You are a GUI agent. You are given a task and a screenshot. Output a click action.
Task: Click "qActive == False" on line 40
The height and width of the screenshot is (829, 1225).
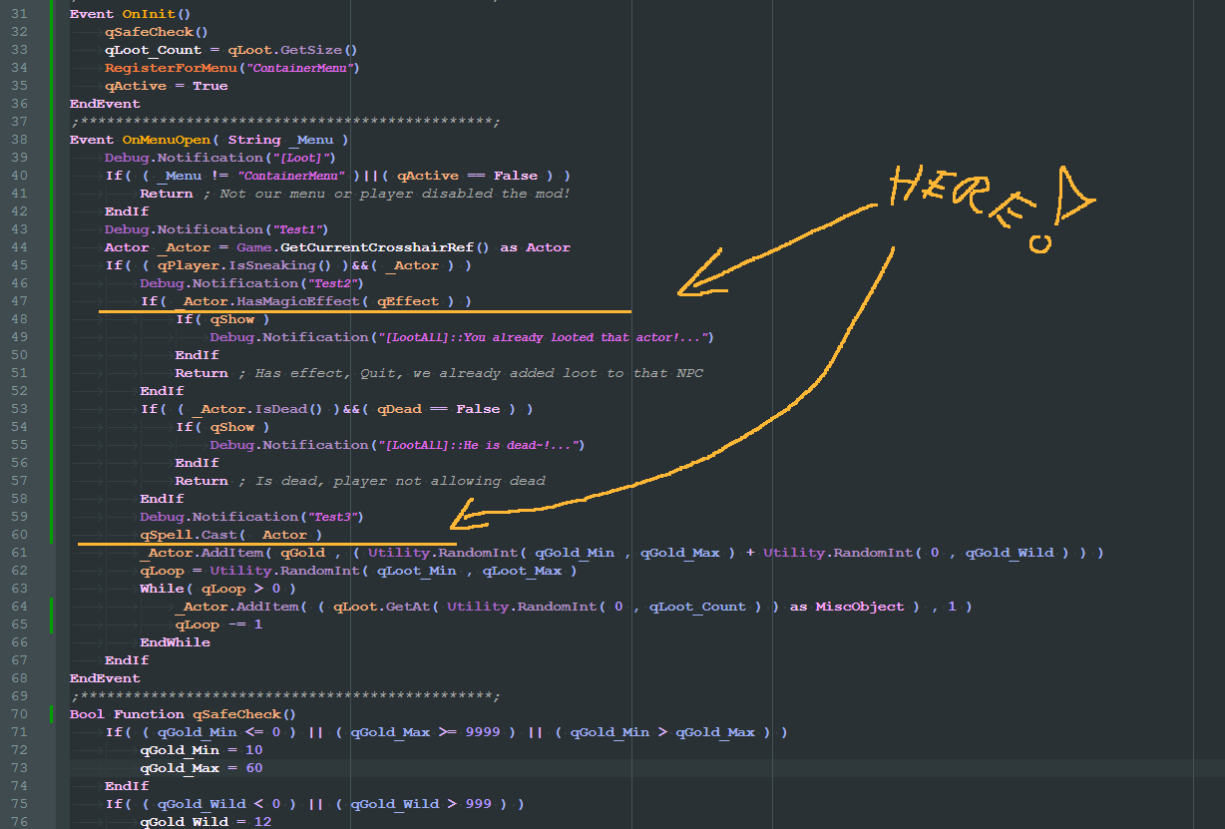pos(467,176)
